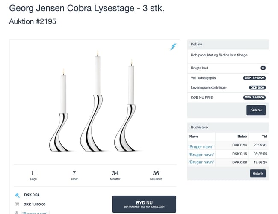Click the KØB NU PRIS price badge
278x214 pixels.
(254, 98)
